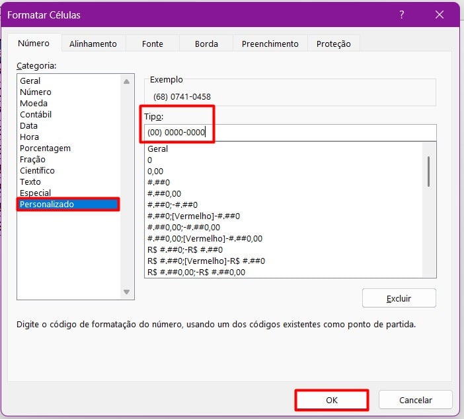
Task: Select format code #.##0;-#.##0
Action: point(284,205)
